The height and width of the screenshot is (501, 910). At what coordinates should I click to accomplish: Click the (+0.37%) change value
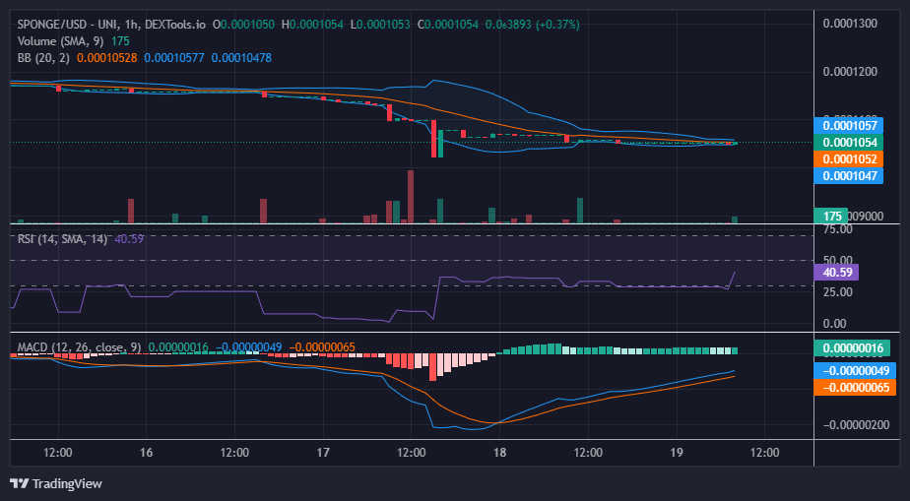[556, 25]
